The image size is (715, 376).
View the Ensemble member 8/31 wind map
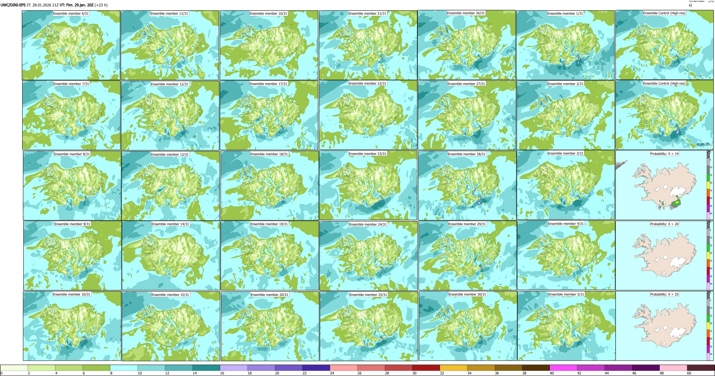point(72,185)
